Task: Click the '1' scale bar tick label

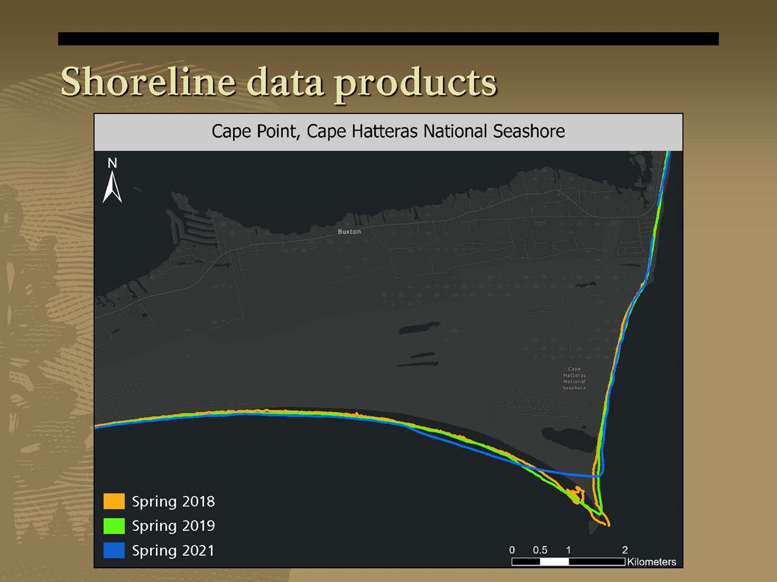Action: point(568,550)
